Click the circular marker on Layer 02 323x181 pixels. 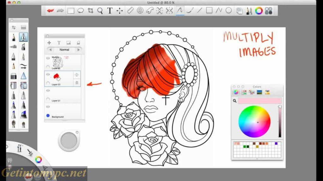(x=48, y=67)
